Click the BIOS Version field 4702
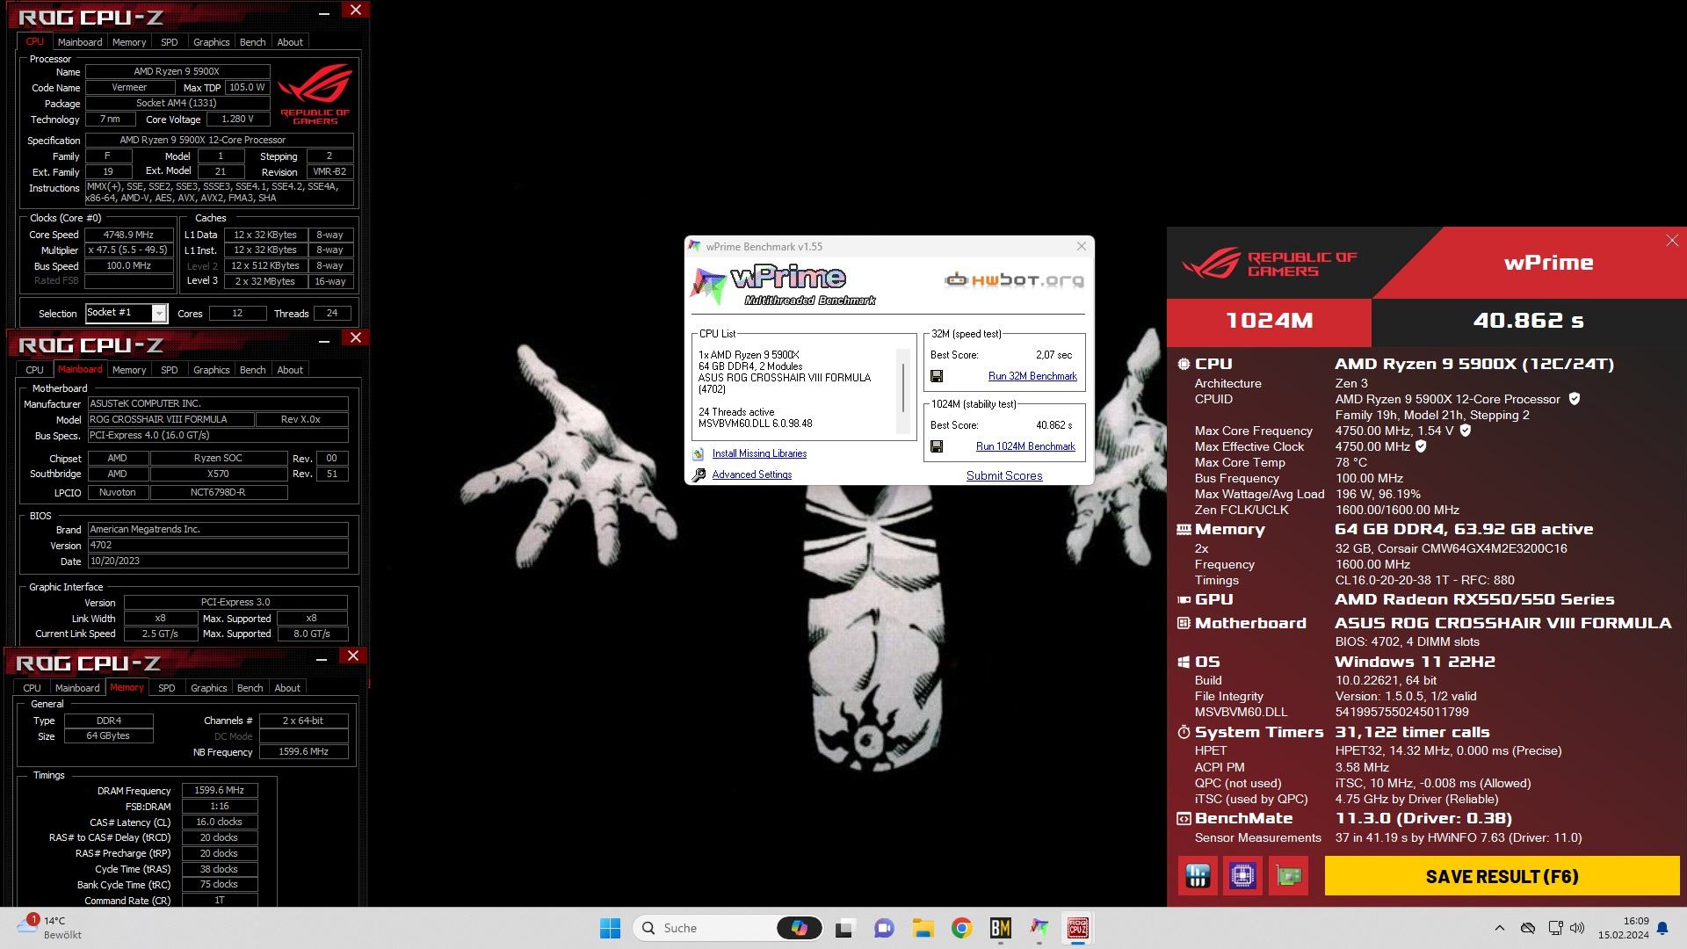 (x=218, y=545)
